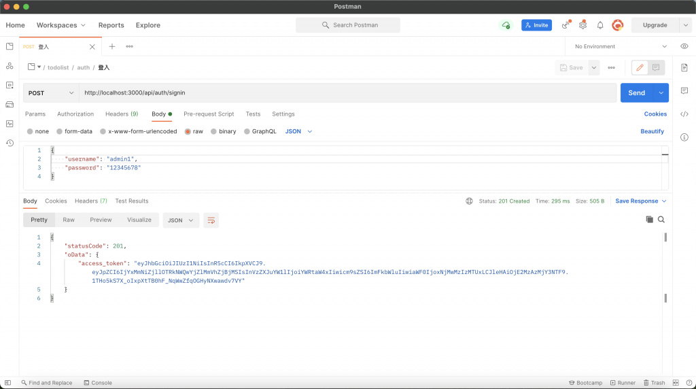Open the Monitors sidebar icon
Screen dimensions: 696x389
(x=10, y=124)
